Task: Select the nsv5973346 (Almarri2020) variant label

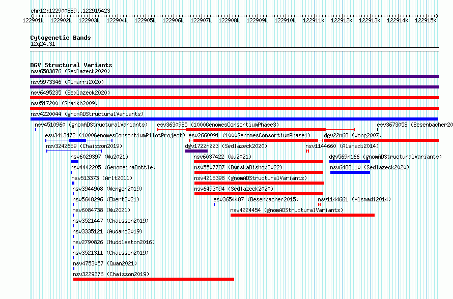Action: click(67, 82)
